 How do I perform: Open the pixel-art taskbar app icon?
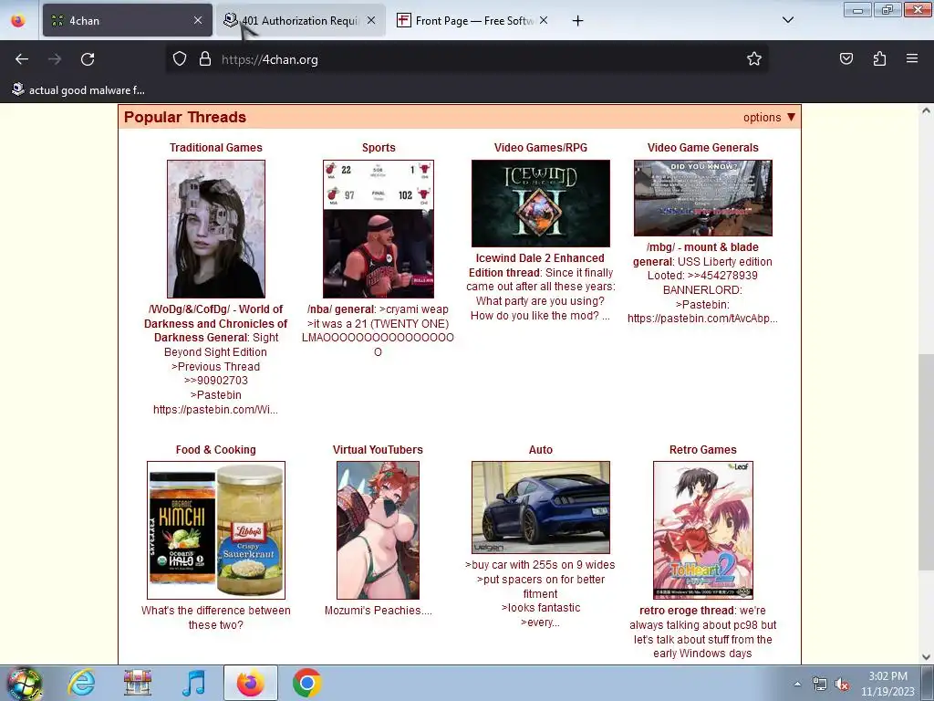[138, 683]
